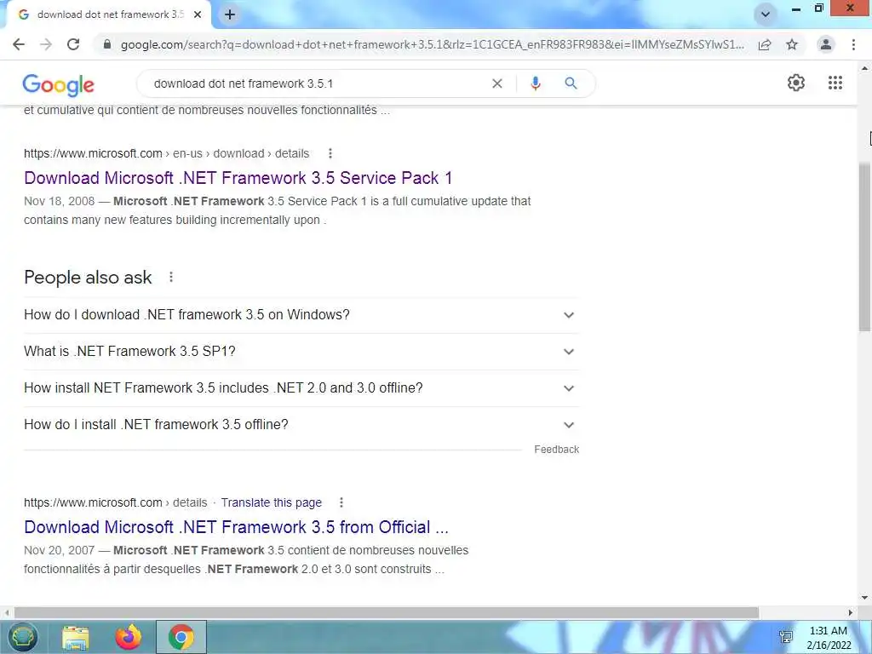Open a new tab with the plus button

coord(230,14)
